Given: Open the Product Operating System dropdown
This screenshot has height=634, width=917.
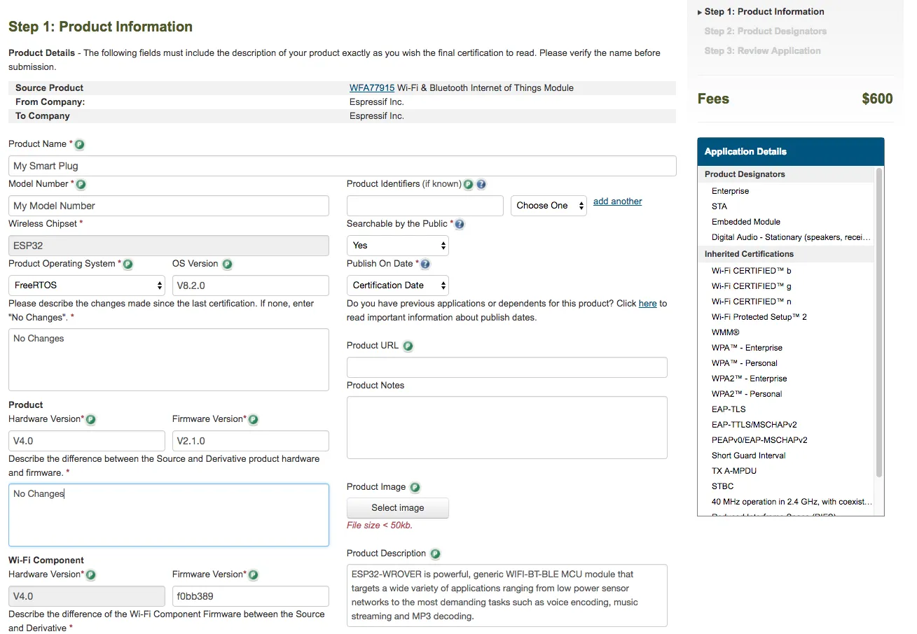Looking at the screenshot, I should click(x=87, y=286).
